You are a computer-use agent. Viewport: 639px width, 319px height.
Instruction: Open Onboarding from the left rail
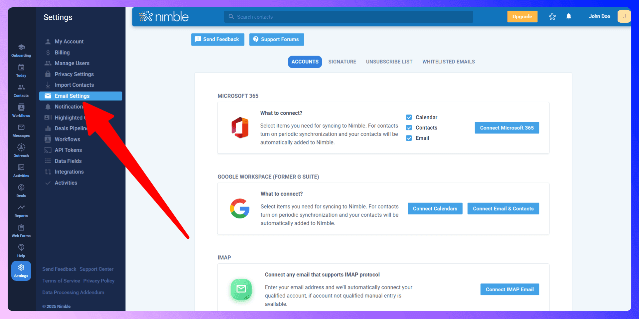point(21,51)
